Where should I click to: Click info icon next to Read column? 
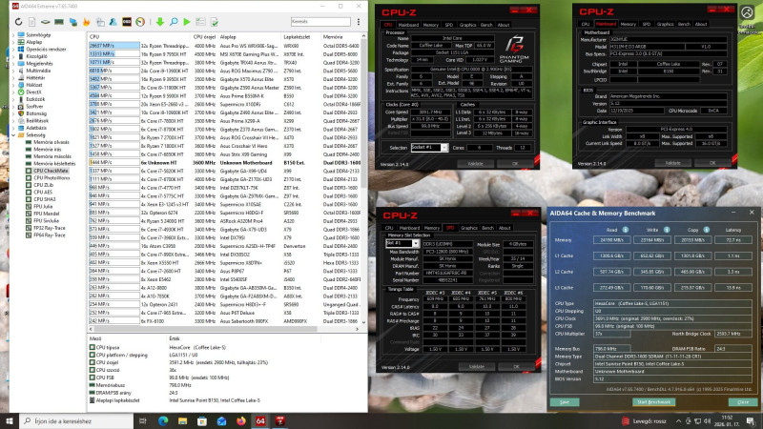click(x=626, y=230)
